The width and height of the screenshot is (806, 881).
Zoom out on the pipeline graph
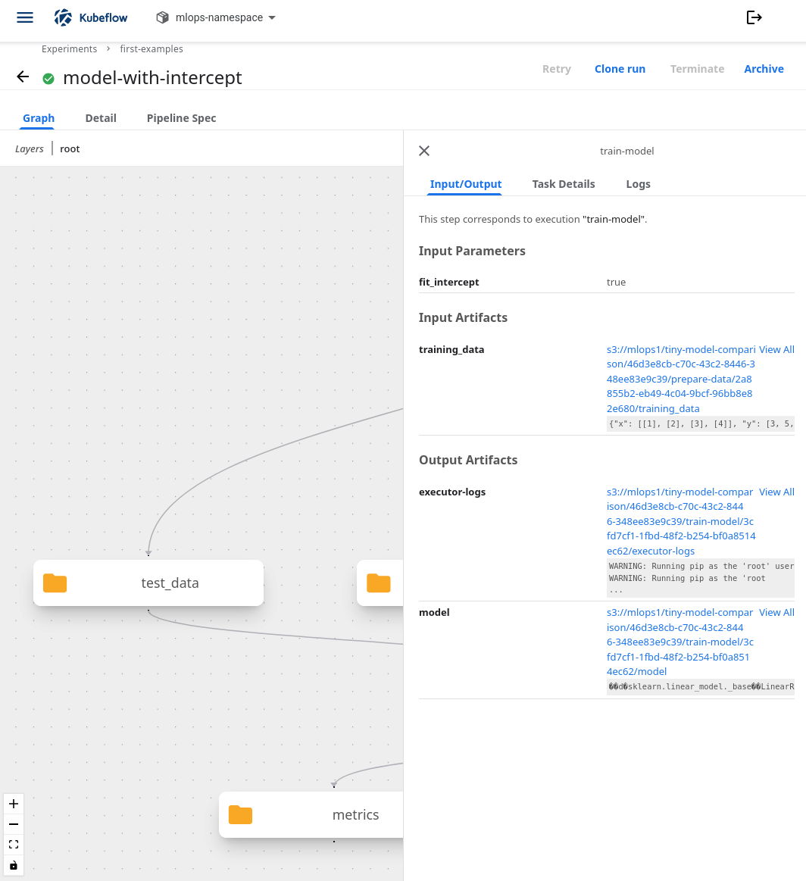tap(14, 824)
